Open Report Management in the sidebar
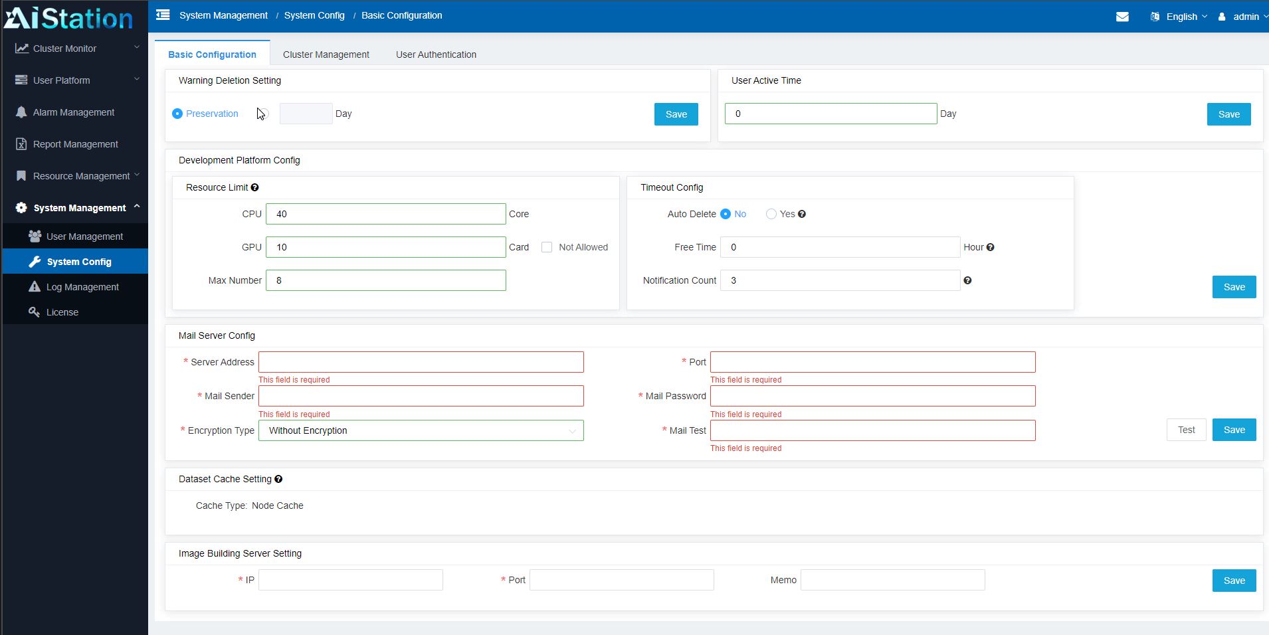 75,144
